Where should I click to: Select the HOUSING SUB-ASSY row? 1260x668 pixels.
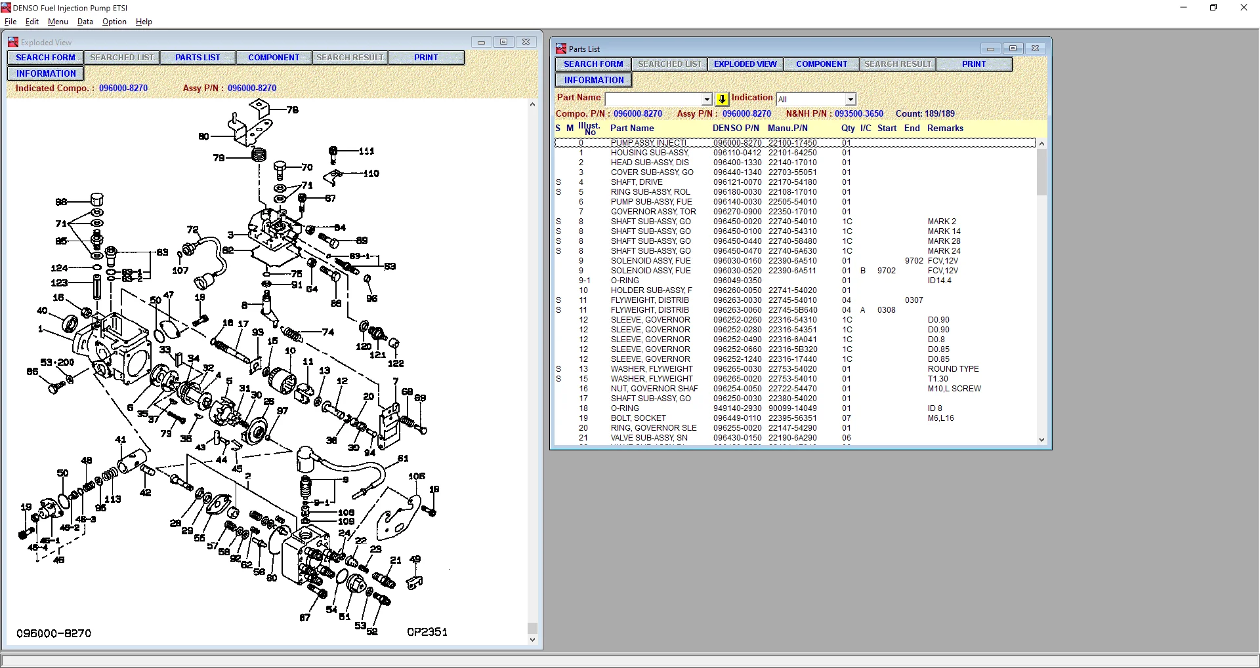tap(795, 153)
